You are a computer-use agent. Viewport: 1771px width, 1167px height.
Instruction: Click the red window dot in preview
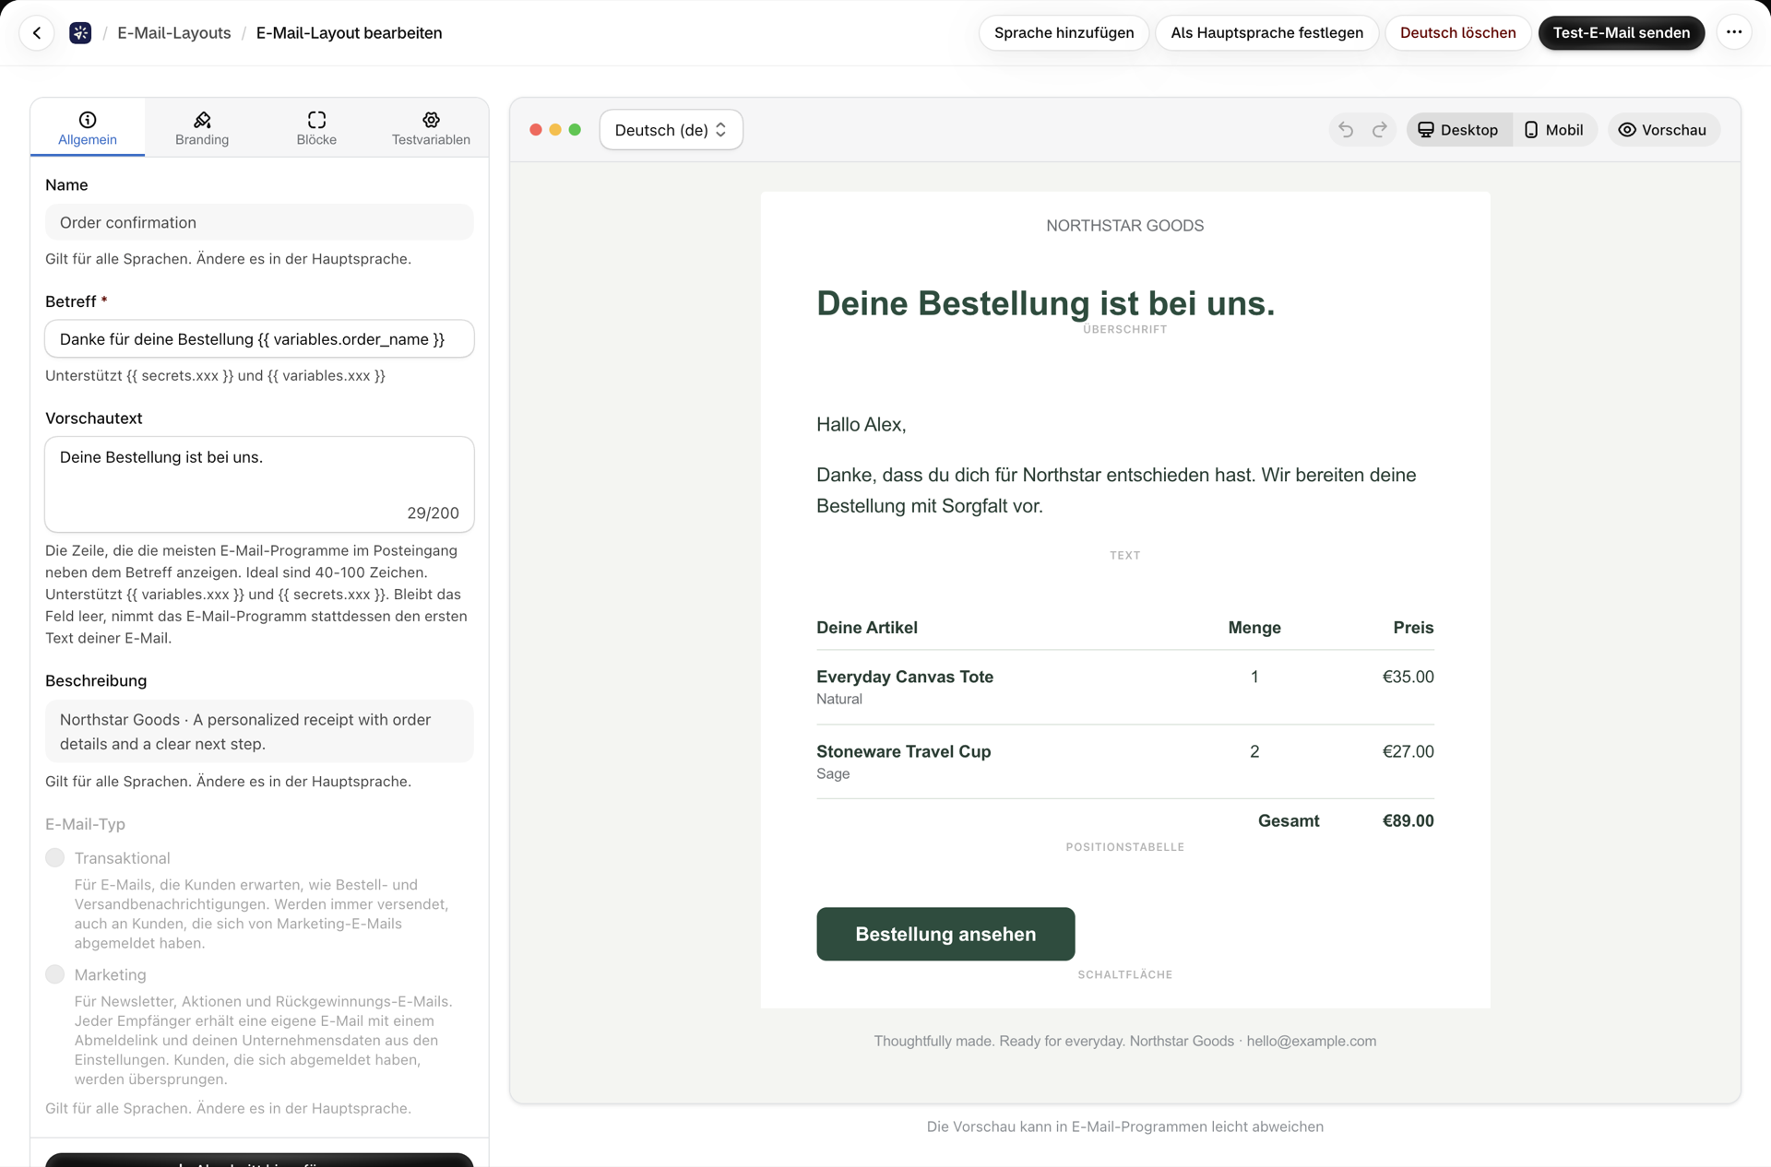tap(536, 130)
